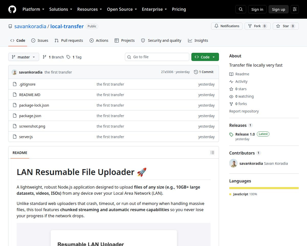
Task: Click the Go to file search field
Action: 157,57
